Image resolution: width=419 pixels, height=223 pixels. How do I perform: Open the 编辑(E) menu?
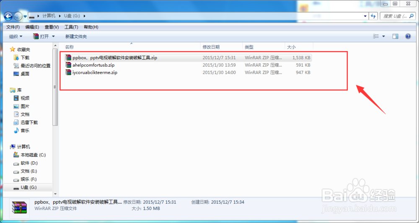pos(32,27)
